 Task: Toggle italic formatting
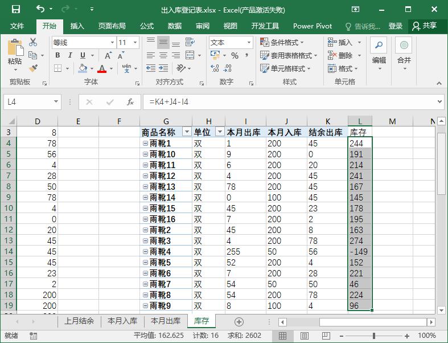[x=70, y=55]
